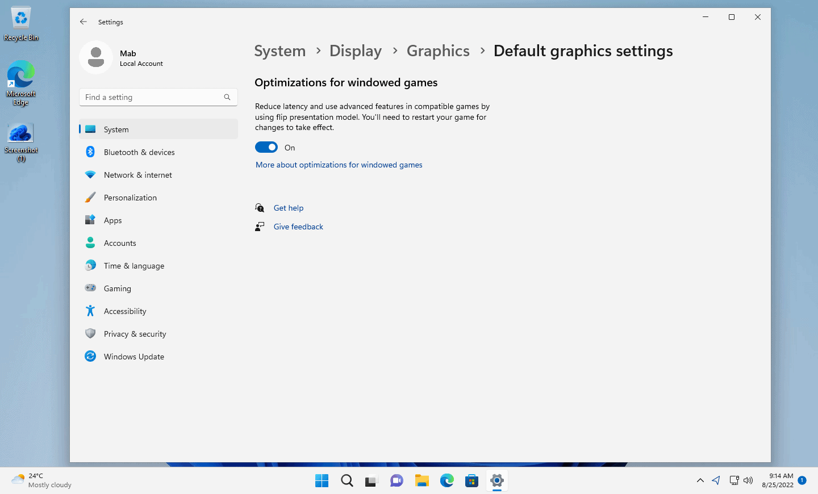Open Privacy & security settings

[135, 333]
